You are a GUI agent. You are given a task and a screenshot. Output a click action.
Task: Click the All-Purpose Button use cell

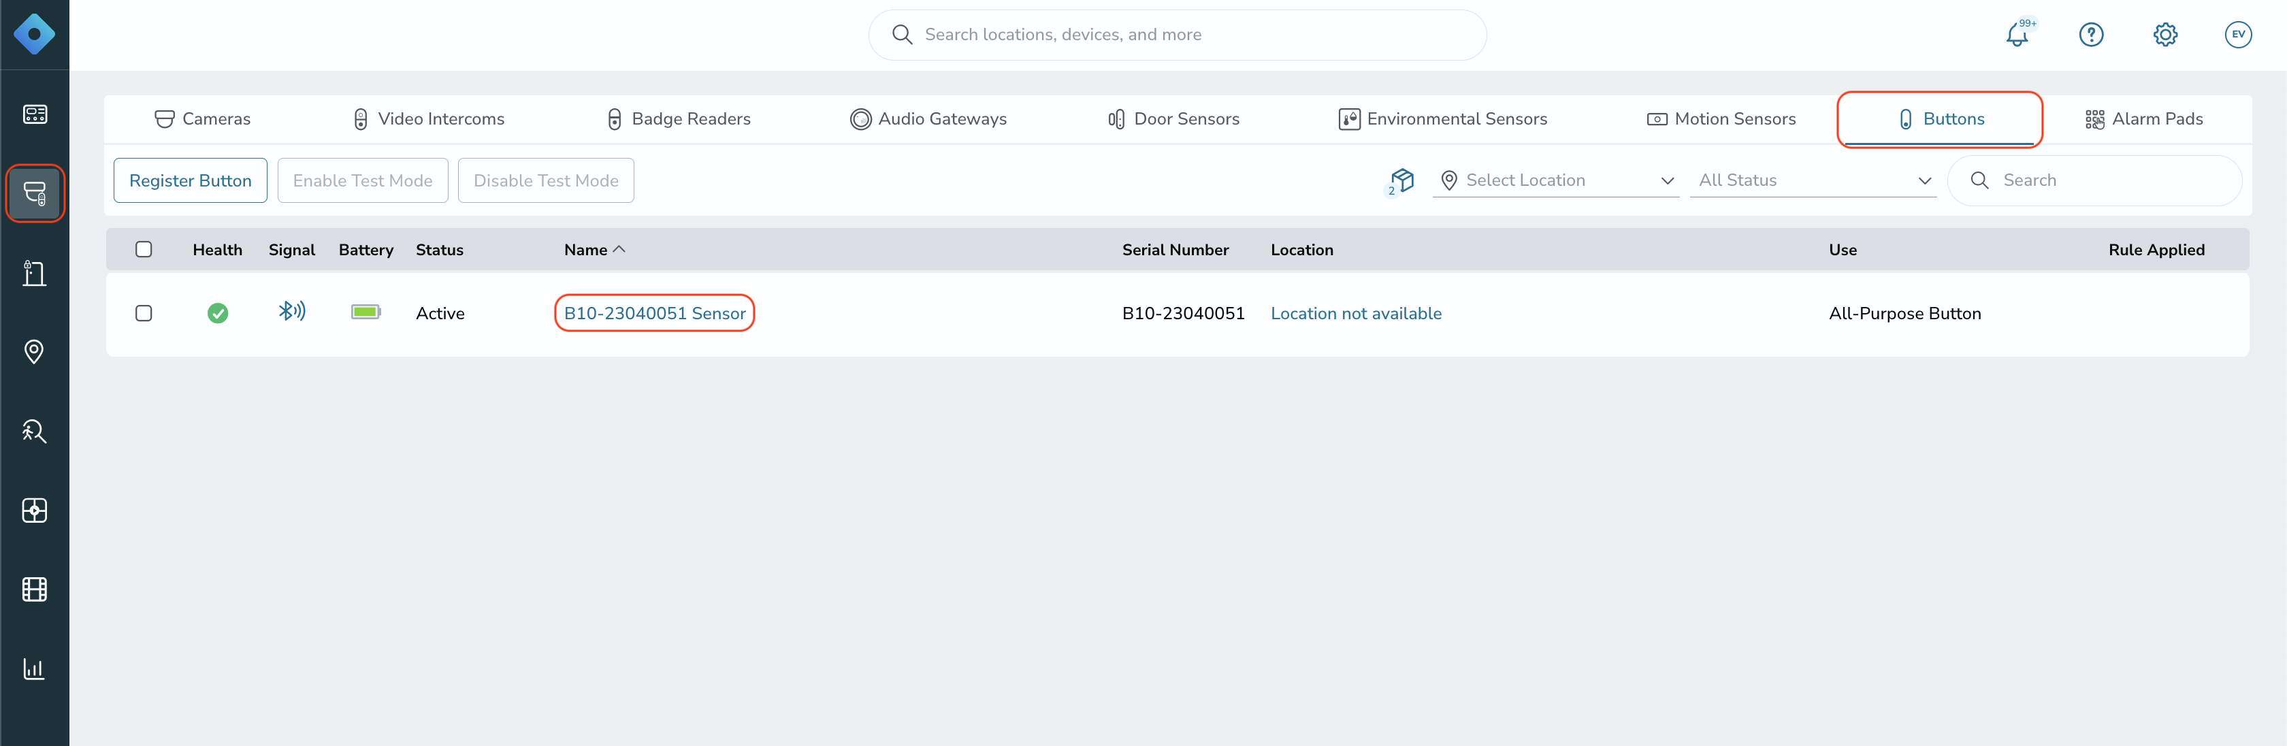1904,314
